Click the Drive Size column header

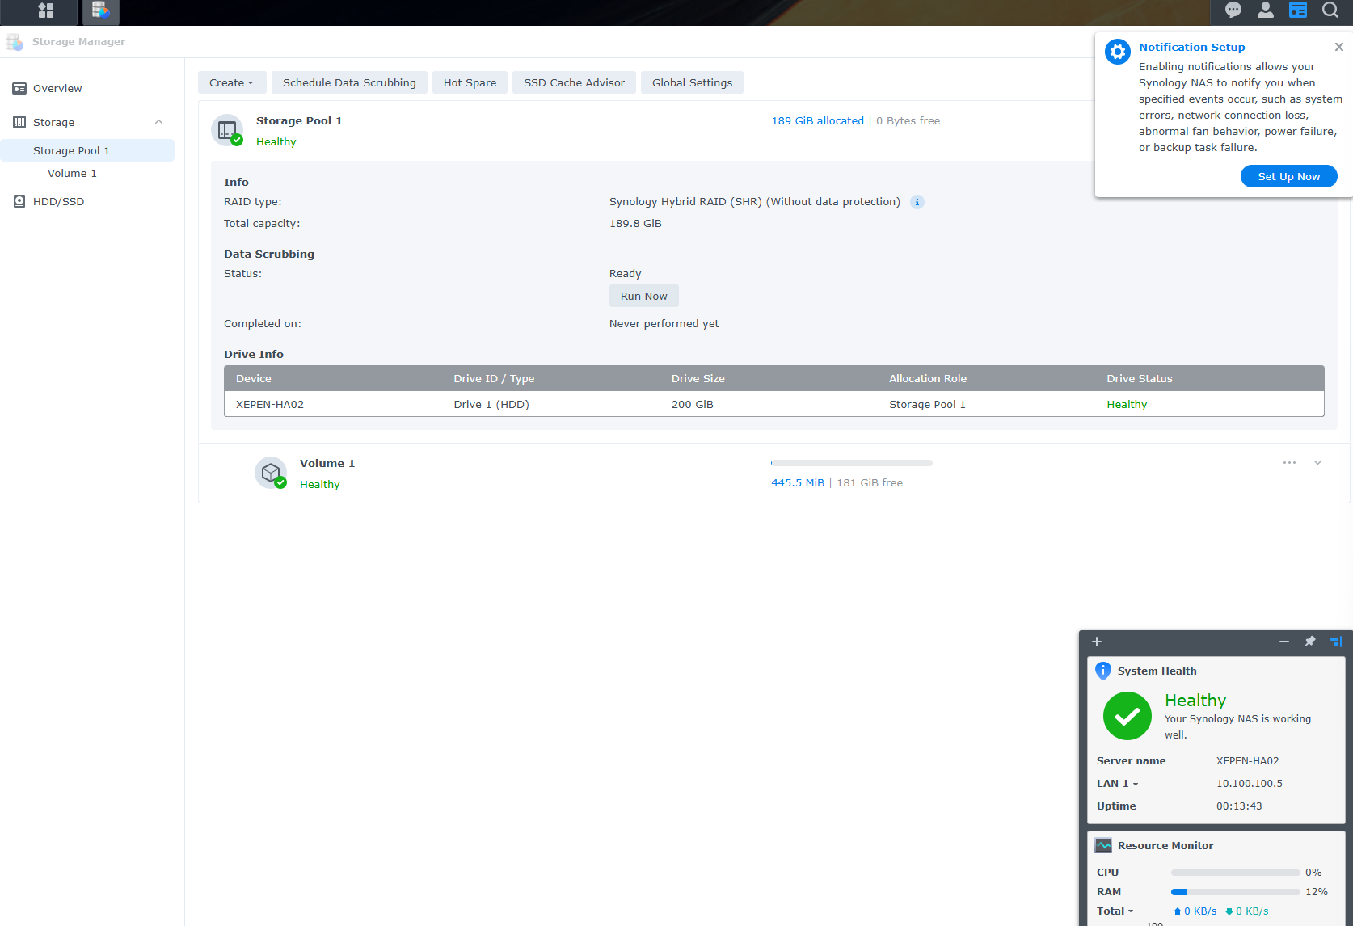(698, 379)
